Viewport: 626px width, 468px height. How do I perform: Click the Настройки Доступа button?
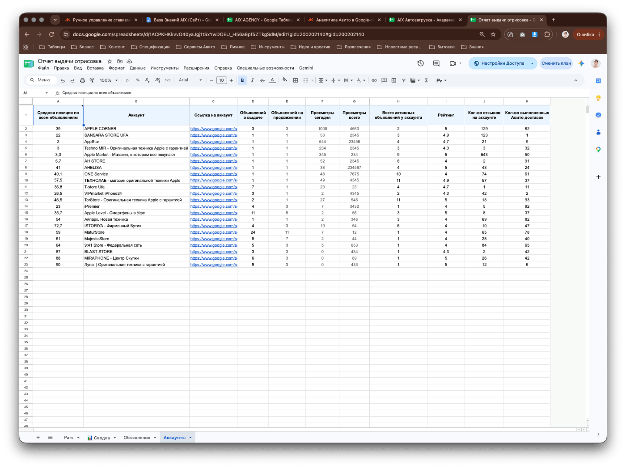click(499, 63)
